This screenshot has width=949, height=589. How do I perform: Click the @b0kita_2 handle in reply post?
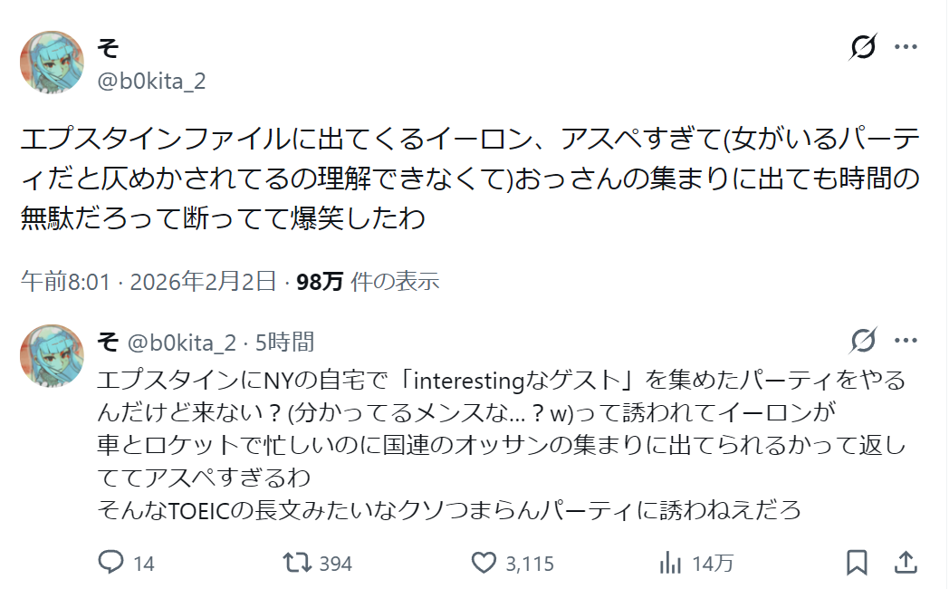181,342
